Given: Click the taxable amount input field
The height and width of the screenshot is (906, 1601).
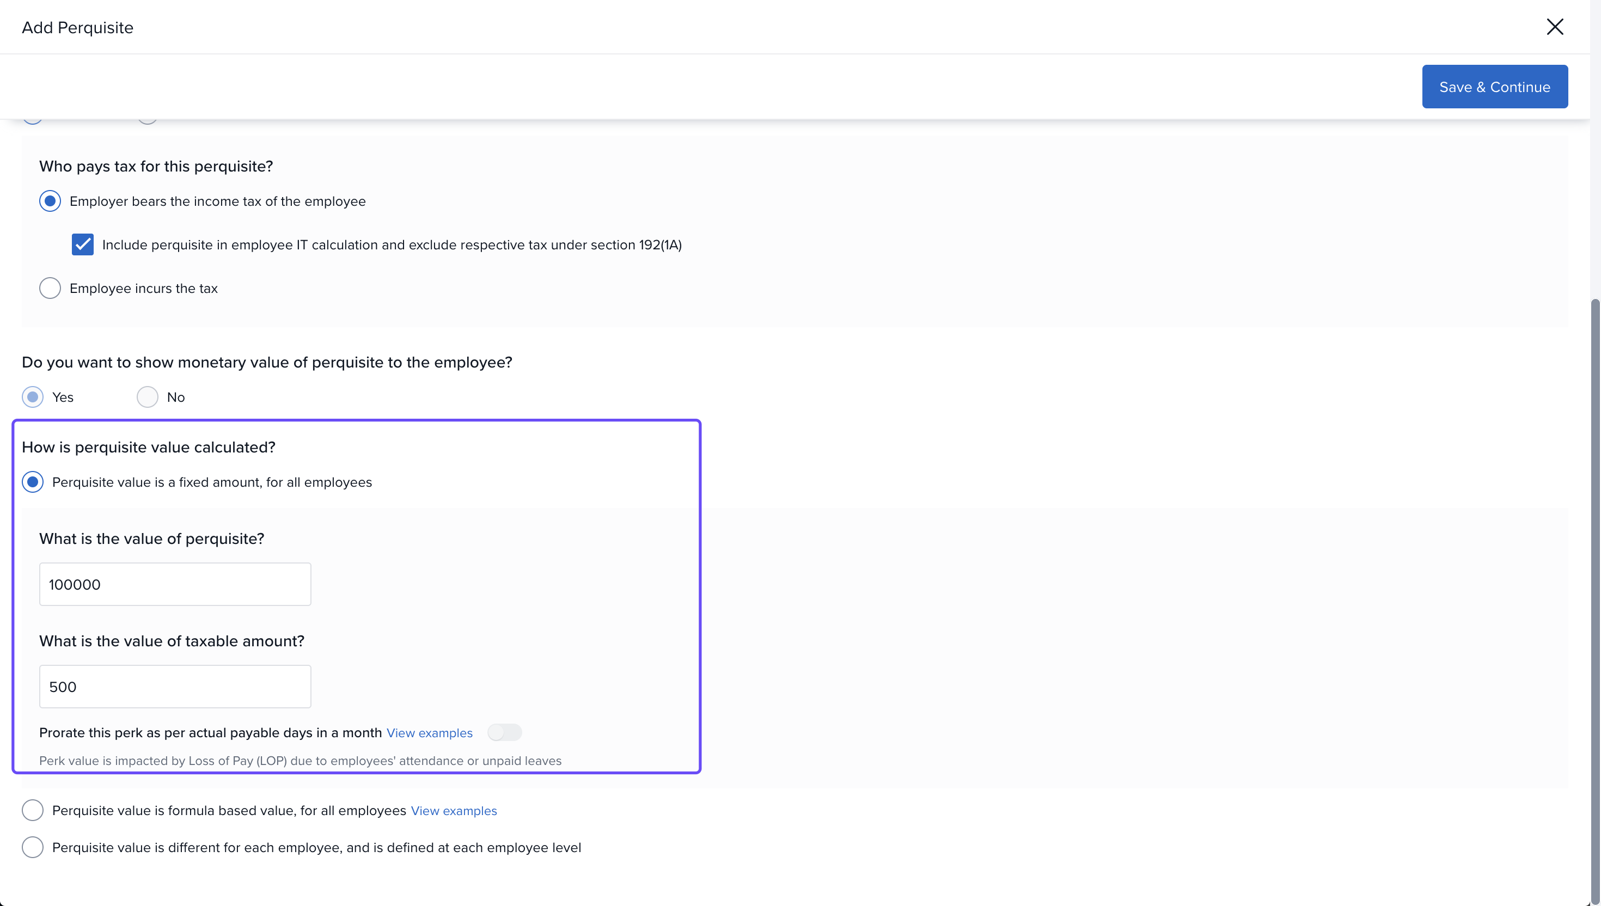Looking at the screenshot, I should 175,687.
